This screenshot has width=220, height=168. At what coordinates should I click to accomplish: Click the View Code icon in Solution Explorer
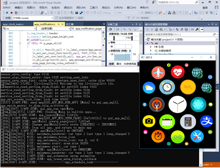coord(192,29)
